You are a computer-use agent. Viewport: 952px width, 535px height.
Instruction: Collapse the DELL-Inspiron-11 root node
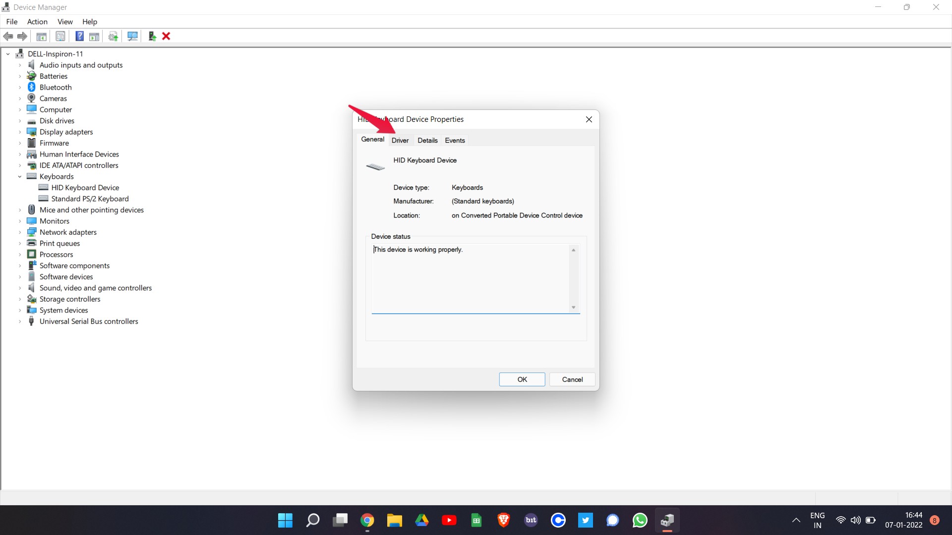8,54
